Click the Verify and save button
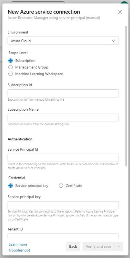The height and width of the screenshot is (258, 130). click(98, 246)
